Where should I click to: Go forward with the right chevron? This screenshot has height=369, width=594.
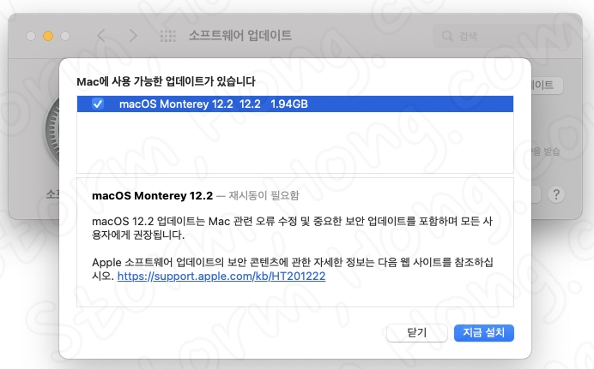point(133,36)
